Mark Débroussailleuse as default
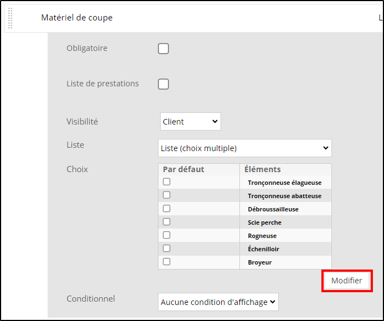The height and width of the screenshot is (321, 384). [167, 209]
